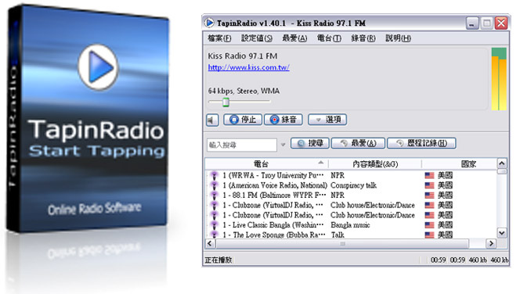The image size is (520, 294).
Task: Expand the search field dropdown arrow
Action: 283,145
